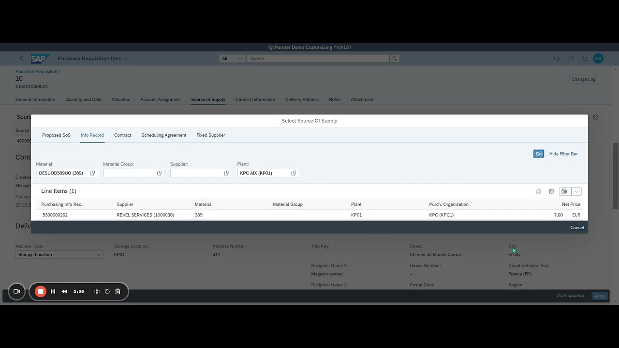Click into the header Search field

pyautogui.click(x=318, y=58)
